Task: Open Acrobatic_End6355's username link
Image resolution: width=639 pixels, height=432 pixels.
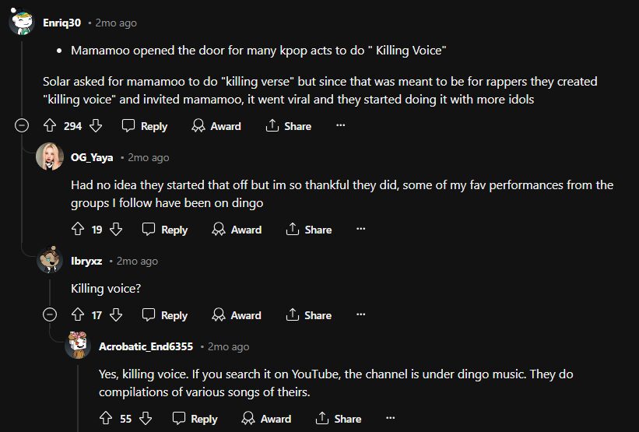Action: (146, 346)
